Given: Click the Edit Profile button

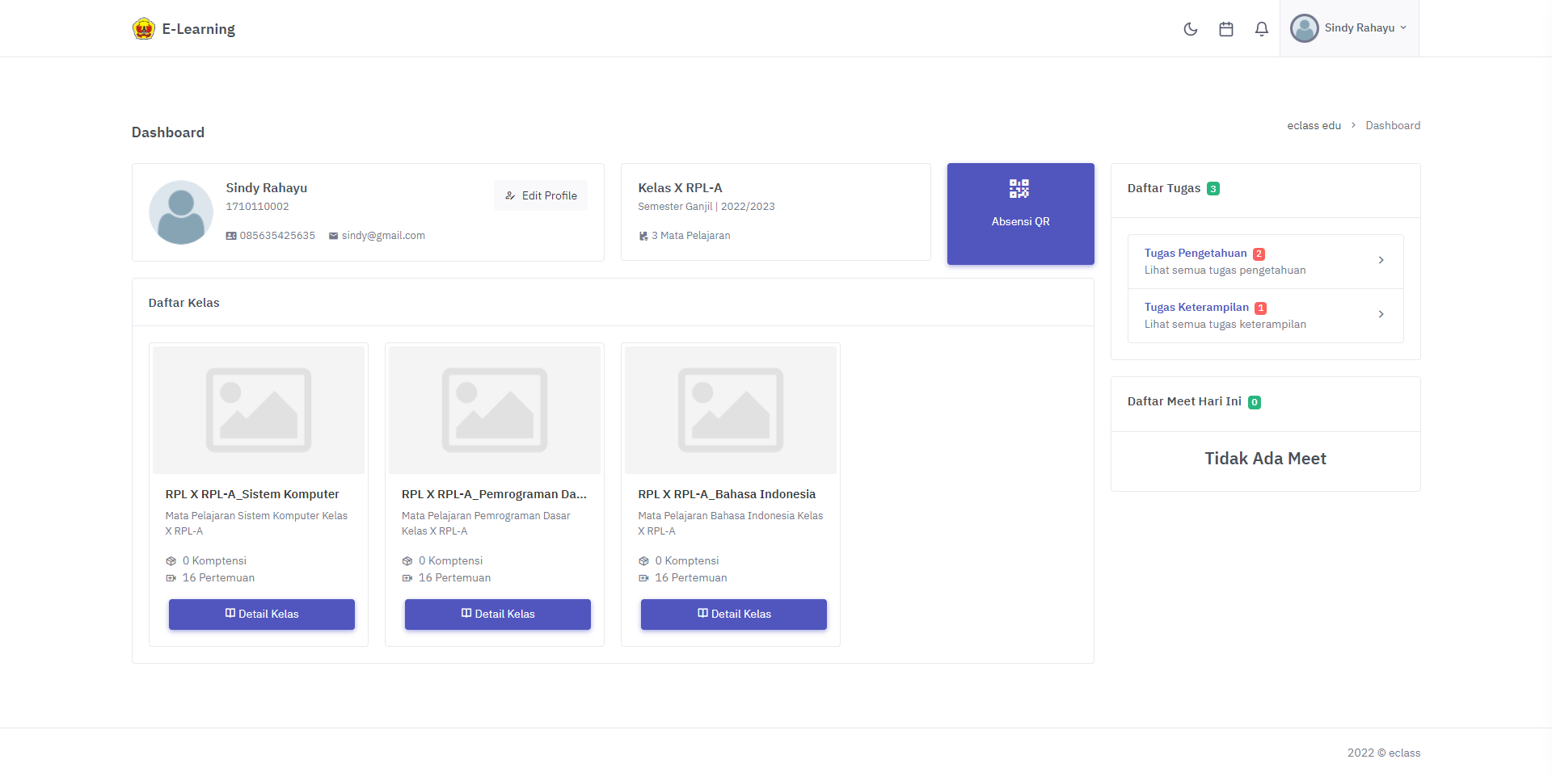Looking at the screenshot, I should click(x=541, y=195).
